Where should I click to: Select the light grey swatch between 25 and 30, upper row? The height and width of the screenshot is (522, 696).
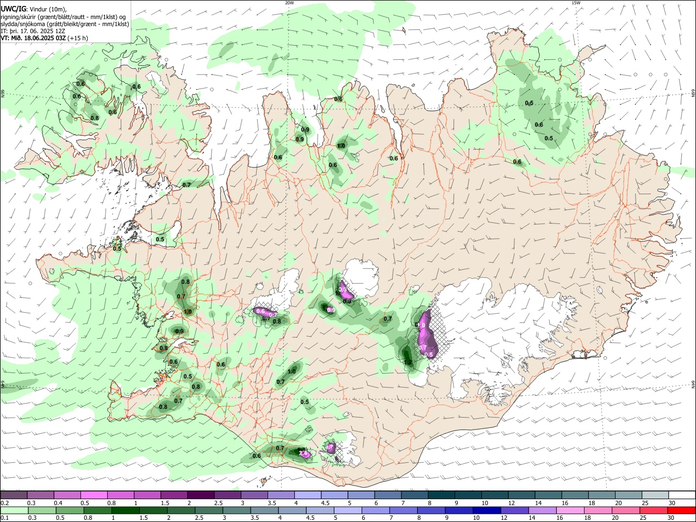(654, 495)
